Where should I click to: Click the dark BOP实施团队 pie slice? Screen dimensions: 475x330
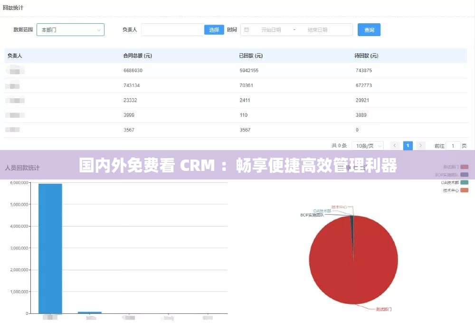point(352,221)
